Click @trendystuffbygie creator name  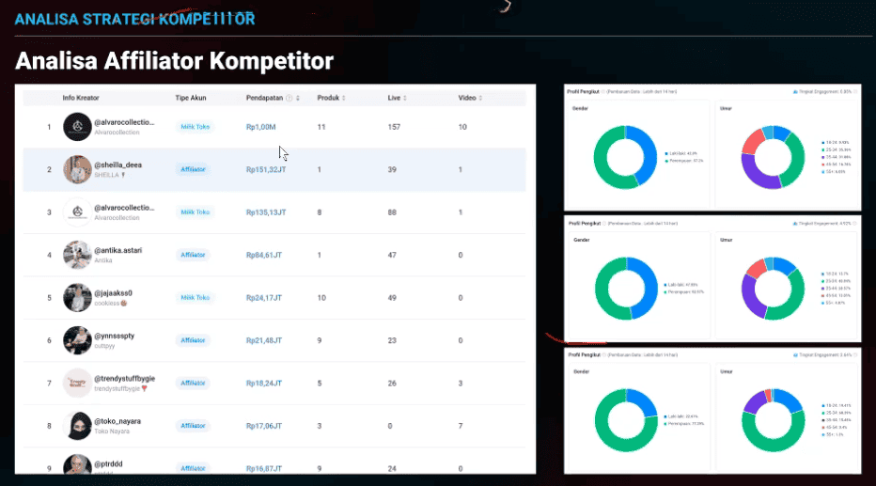pos(124,379)
